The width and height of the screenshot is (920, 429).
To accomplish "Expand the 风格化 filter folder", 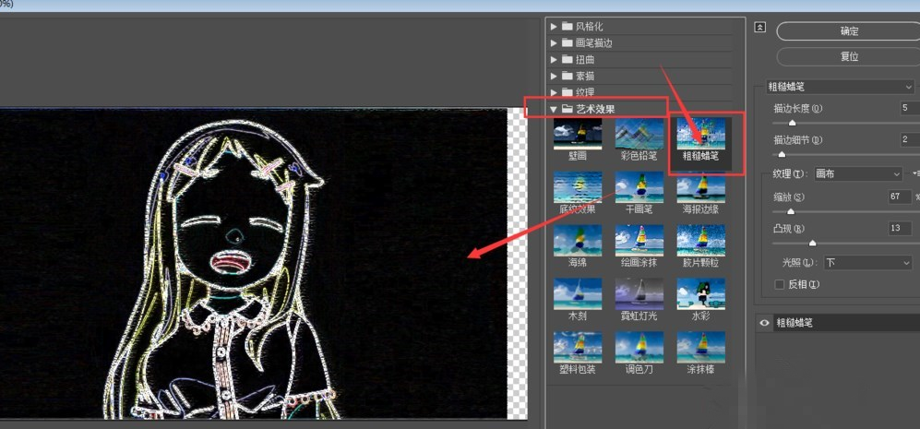I will [x=554, y=27].
